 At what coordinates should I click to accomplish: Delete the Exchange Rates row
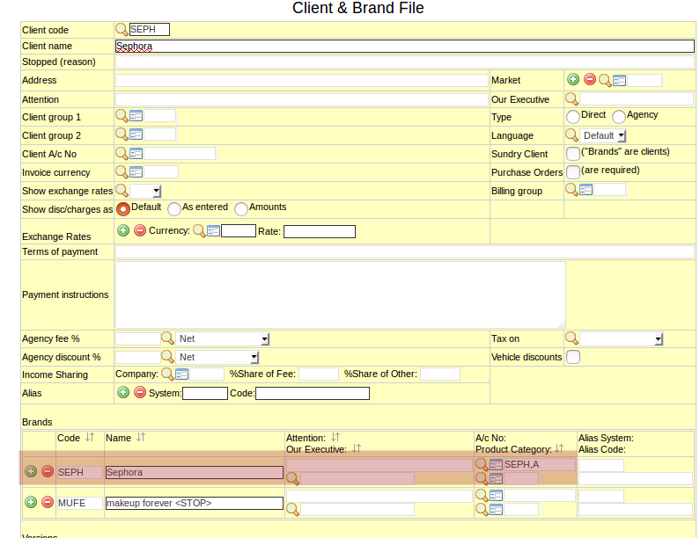pyautogui.click(x=140, y=230)
